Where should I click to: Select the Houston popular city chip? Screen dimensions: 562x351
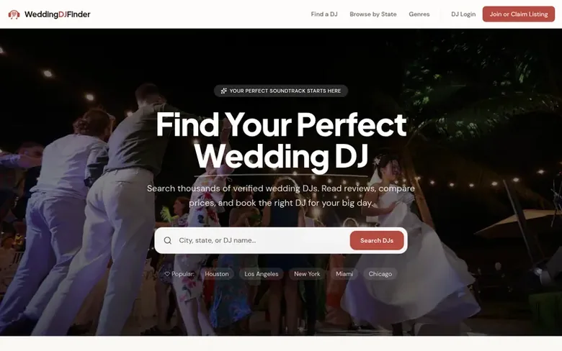[216, 274]
